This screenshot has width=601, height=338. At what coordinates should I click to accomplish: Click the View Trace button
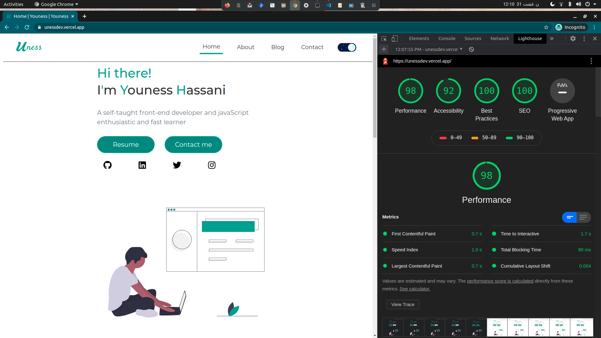(403, 305)
